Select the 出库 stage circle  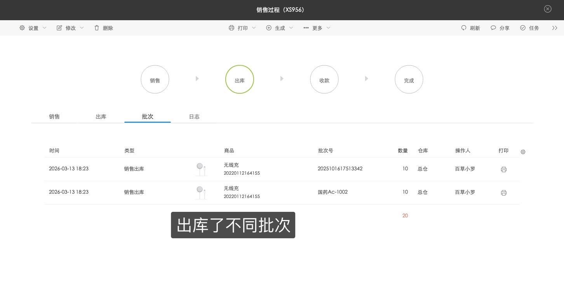click(240, 79)
